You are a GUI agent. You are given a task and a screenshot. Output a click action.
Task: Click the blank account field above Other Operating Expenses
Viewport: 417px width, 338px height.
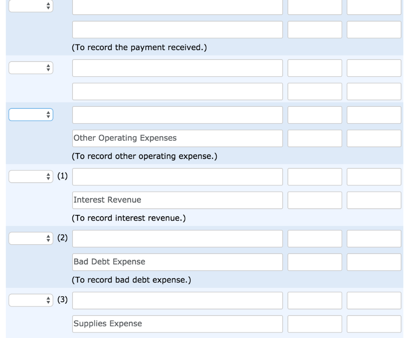[178, 115]
